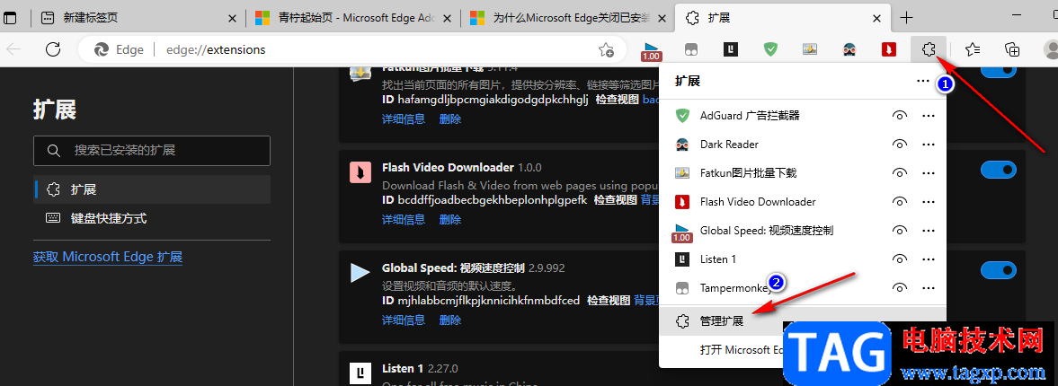Close the 新建标签页 tab

[232, 18]
